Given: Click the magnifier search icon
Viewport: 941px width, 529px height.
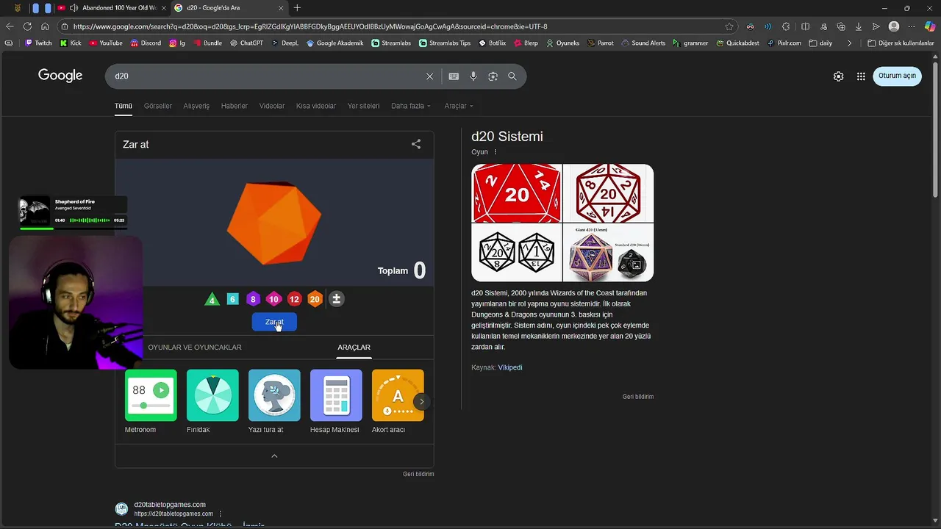Looking at the screenshot, I should tap(512, 76).
